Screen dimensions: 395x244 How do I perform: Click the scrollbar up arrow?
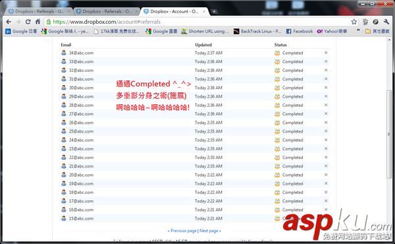click(x=389, y=40)
